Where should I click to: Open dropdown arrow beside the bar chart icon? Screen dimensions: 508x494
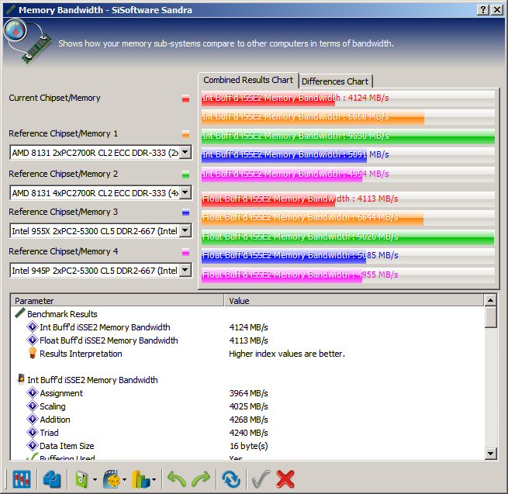(154, 479)
